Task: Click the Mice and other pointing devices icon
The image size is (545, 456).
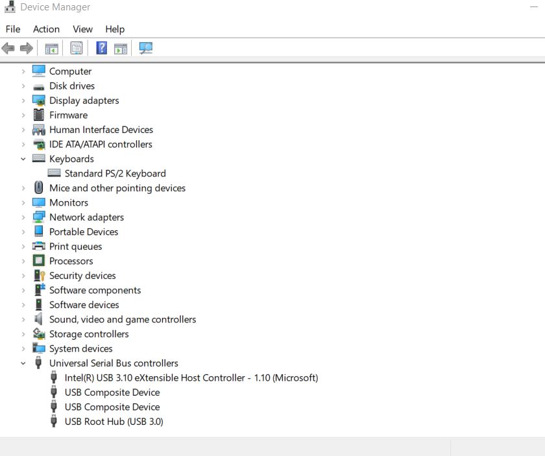Action: (38, 187)
